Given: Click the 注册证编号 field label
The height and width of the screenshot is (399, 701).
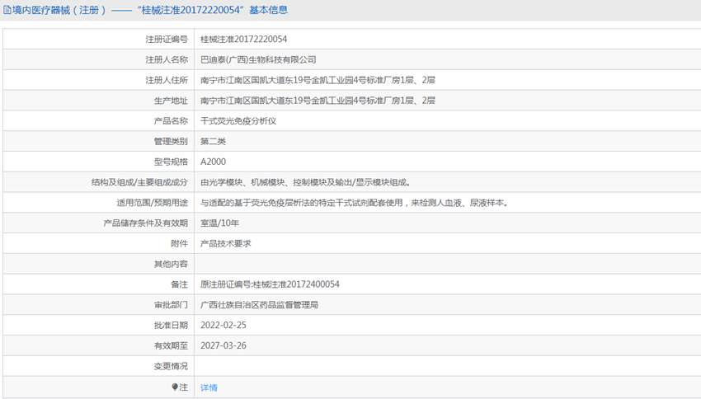Looking at the screenshot, I should (x=167, y=40).
